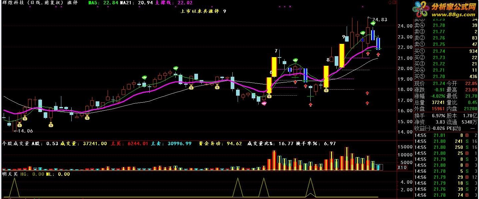
Task: Click the 总量 37241 field
Action: (429, 102)
